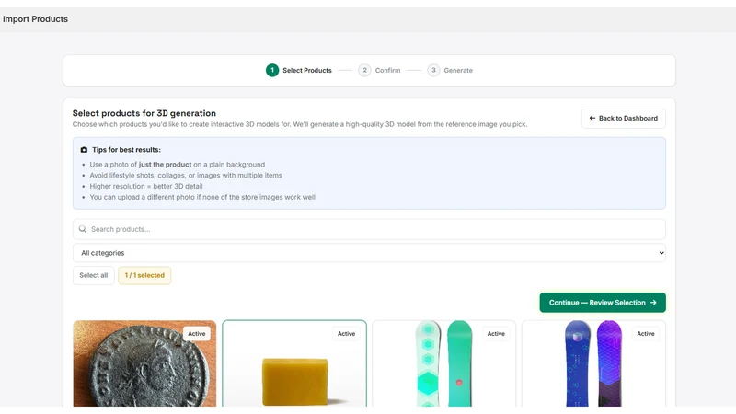Screen dimensions: 736x414
Task: Click the Back to Dashboard button
Action: click(x=624, y=119)
